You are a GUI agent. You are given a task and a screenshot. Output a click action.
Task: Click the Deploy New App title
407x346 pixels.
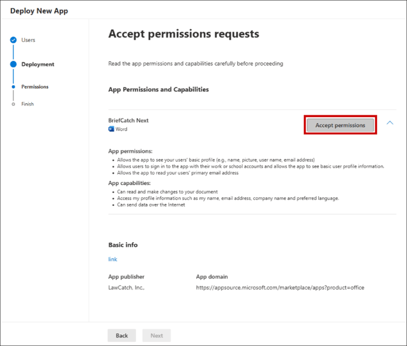coord(39,11)
